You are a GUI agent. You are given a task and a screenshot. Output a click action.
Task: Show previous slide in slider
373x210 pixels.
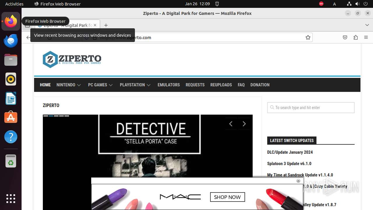231,124
